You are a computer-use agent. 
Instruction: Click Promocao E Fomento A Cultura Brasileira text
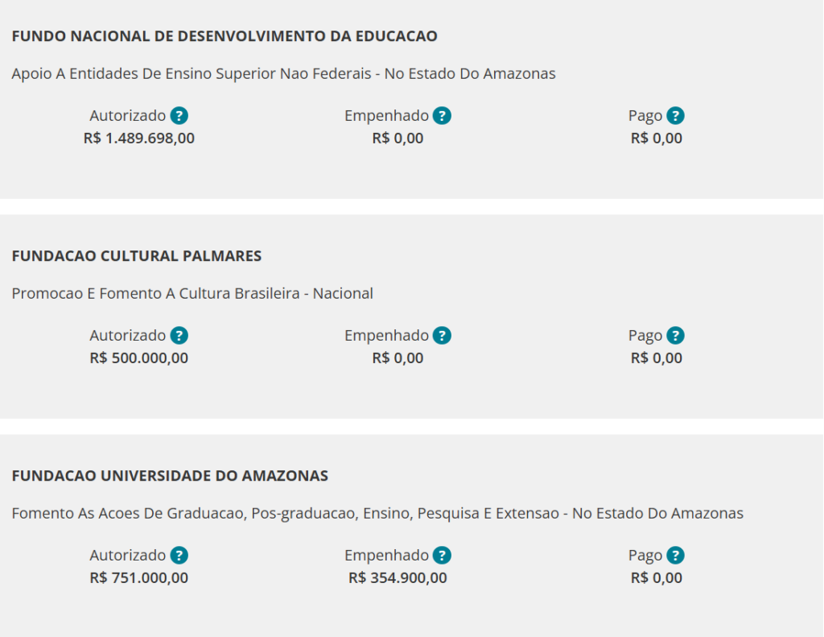(x=192, y=293)
